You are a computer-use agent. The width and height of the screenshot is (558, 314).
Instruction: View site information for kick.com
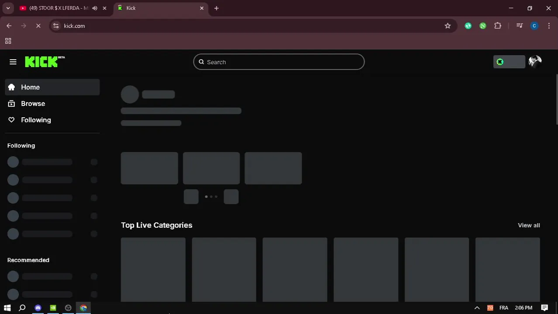click(x=55, y=26)
